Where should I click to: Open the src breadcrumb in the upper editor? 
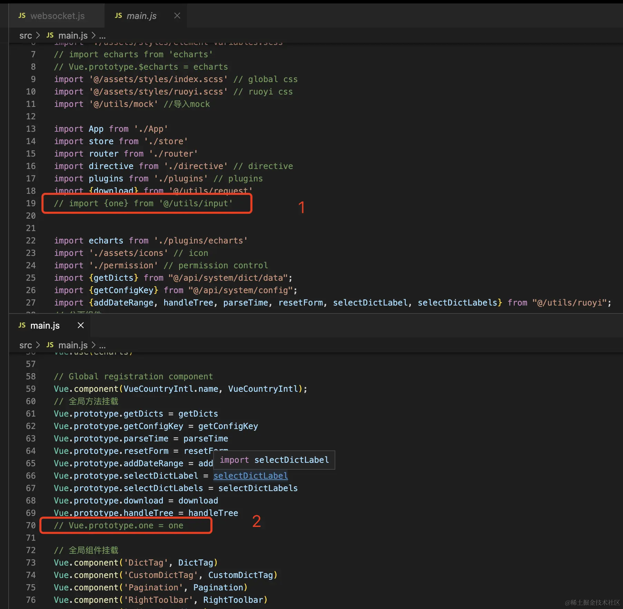pyautogui.click(x=26, y=36)
